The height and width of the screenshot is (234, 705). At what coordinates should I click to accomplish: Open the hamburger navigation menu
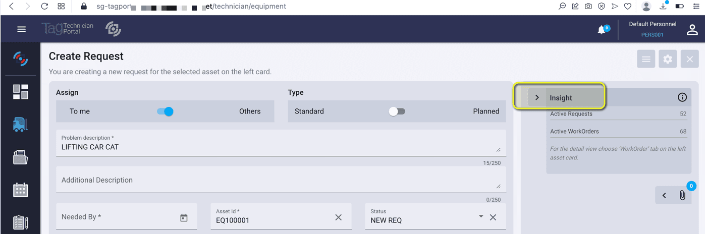pos(22,29)
